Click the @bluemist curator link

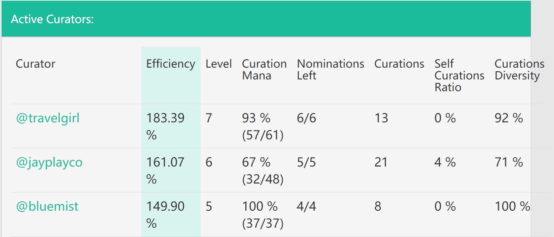tap(47, 207)
